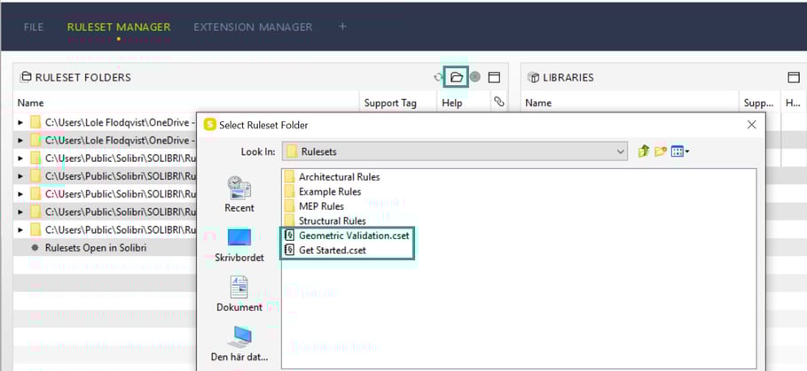Image resolution: width=807 pixels, height=371 pixels.
Task: Select the MEP Rules folder
Action: [314, 206]
